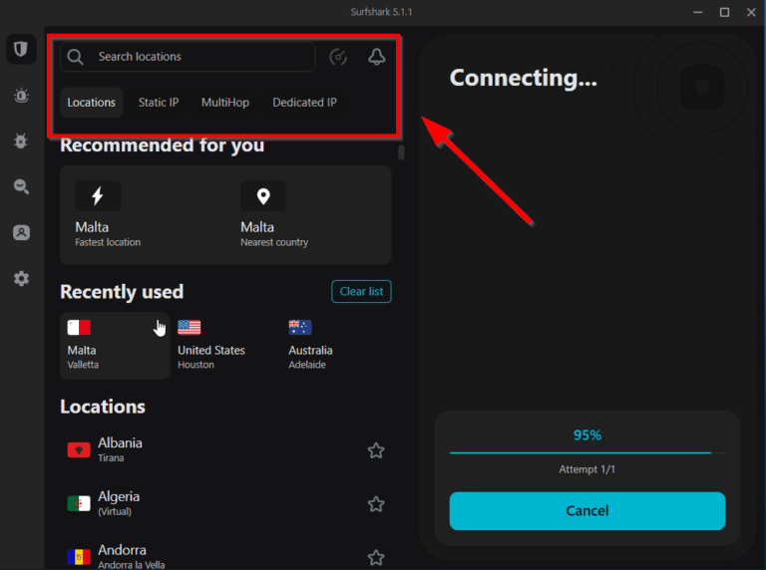
Task: Add Albania to favorites with star
Action: (376, 450)
